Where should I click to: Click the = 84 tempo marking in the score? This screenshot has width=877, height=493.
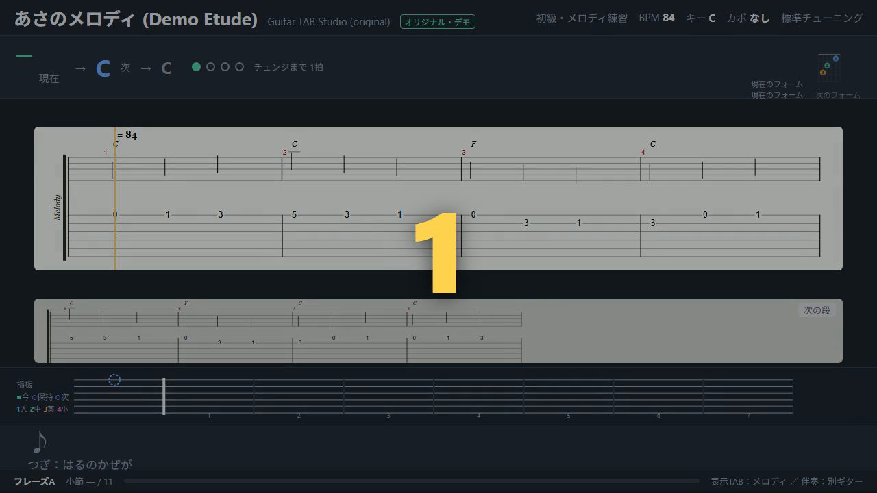pyautogui.click(x=127, y=136)
